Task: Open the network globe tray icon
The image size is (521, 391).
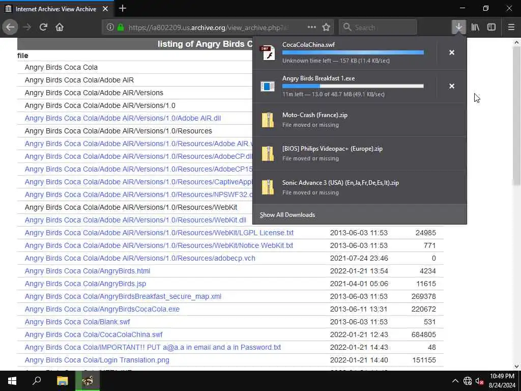Action: [468, 381]
